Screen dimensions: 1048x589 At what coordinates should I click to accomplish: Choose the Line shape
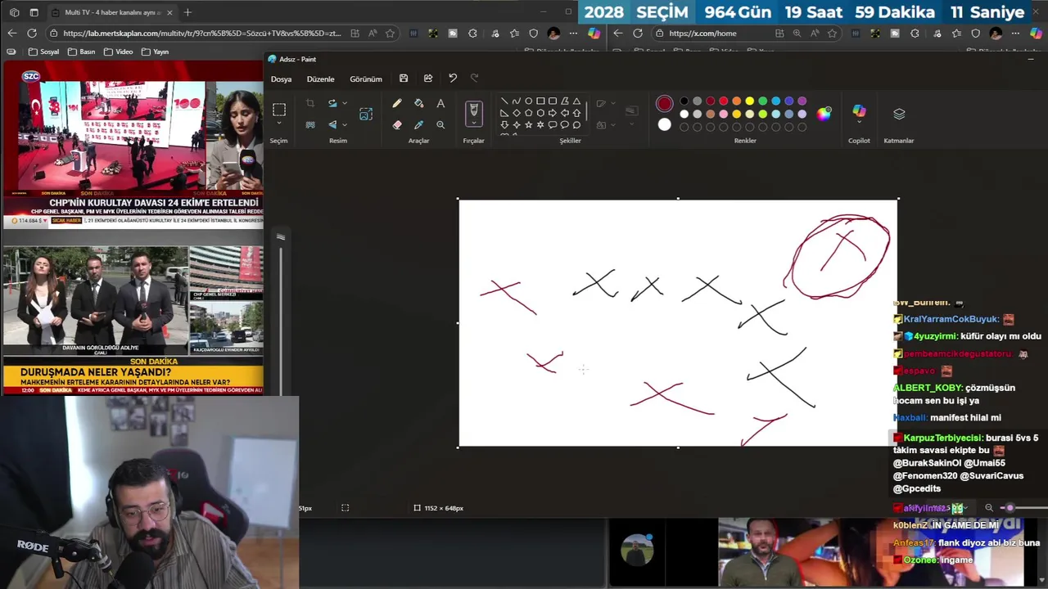[504, 101]
